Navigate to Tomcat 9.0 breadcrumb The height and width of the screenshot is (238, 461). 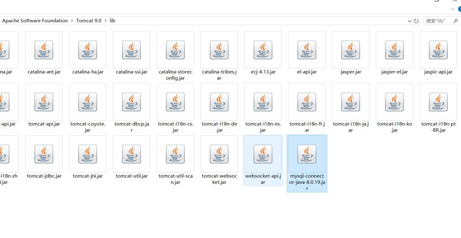tap(89, 21)
